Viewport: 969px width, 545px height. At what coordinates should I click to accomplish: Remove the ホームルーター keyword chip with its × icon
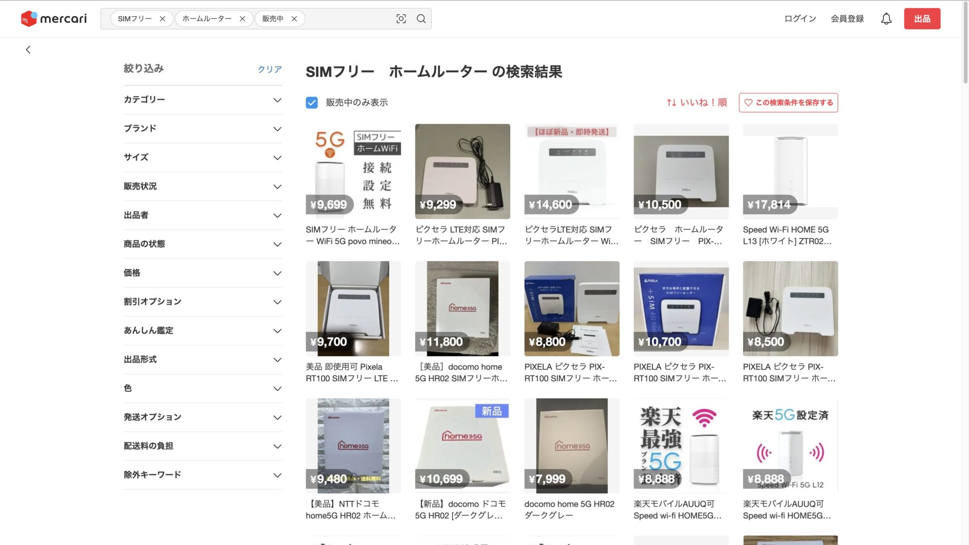pos(242,18)
